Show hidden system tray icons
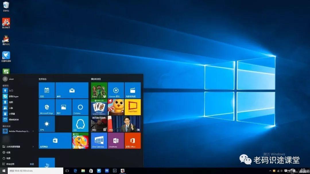Image resolution: width=310 pixels, height=174 pixels. [270, 171]
